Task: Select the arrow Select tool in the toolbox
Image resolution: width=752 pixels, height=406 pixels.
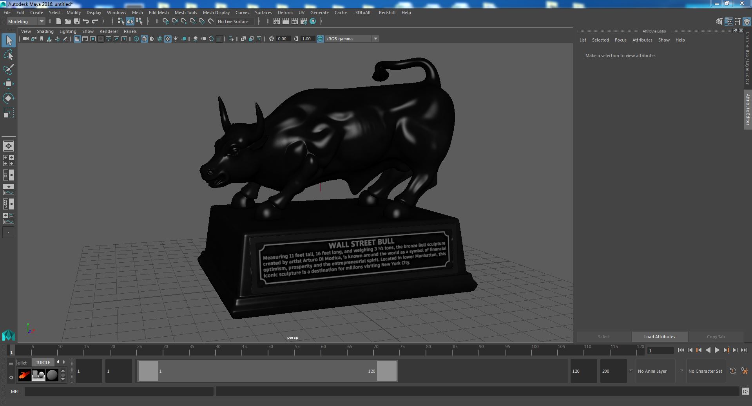Action: coord(9,41)
